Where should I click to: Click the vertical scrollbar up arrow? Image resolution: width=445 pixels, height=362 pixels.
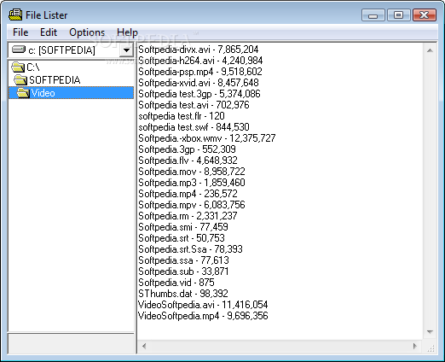point(430,50)
